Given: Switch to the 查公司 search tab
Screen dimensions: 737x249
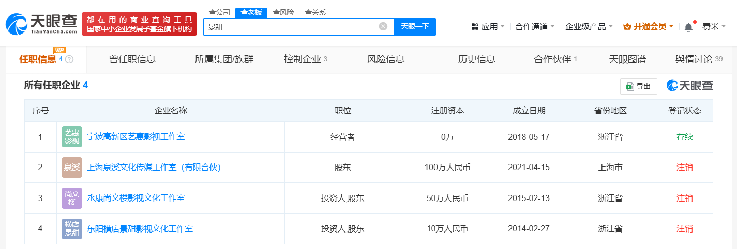Looking at the screenshot, I should click(219, 12).
